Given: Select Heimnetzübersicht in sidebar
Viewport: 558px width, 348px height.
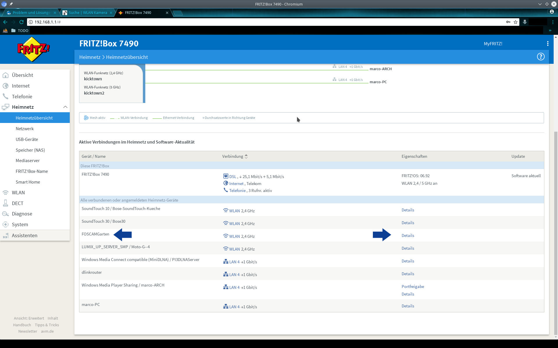Looking at the screenshot, I should pyautogui.click(x=35, y=118).
